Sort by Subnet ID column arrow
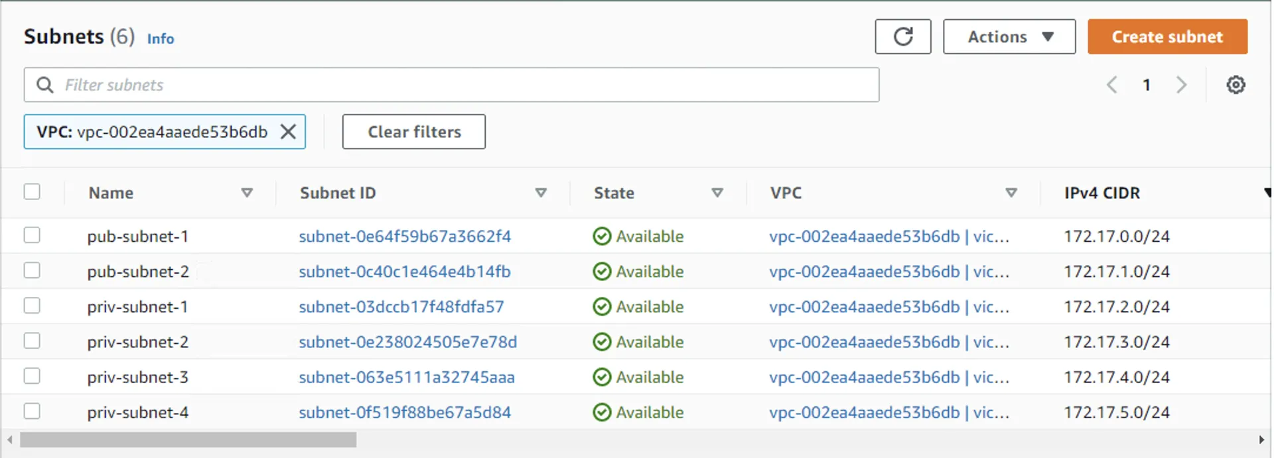This screenshot has width=1274, height=458. click(541, 193)
